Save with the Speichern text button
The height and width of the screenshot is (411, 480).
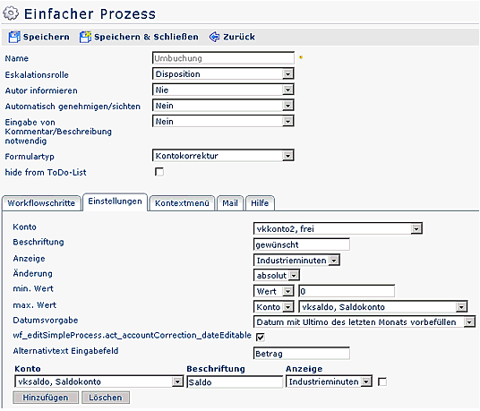[x=47, y=37]
